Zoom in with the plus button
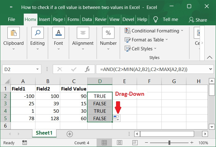The width and height of the screenshot is (216, 147). point(192,143)
